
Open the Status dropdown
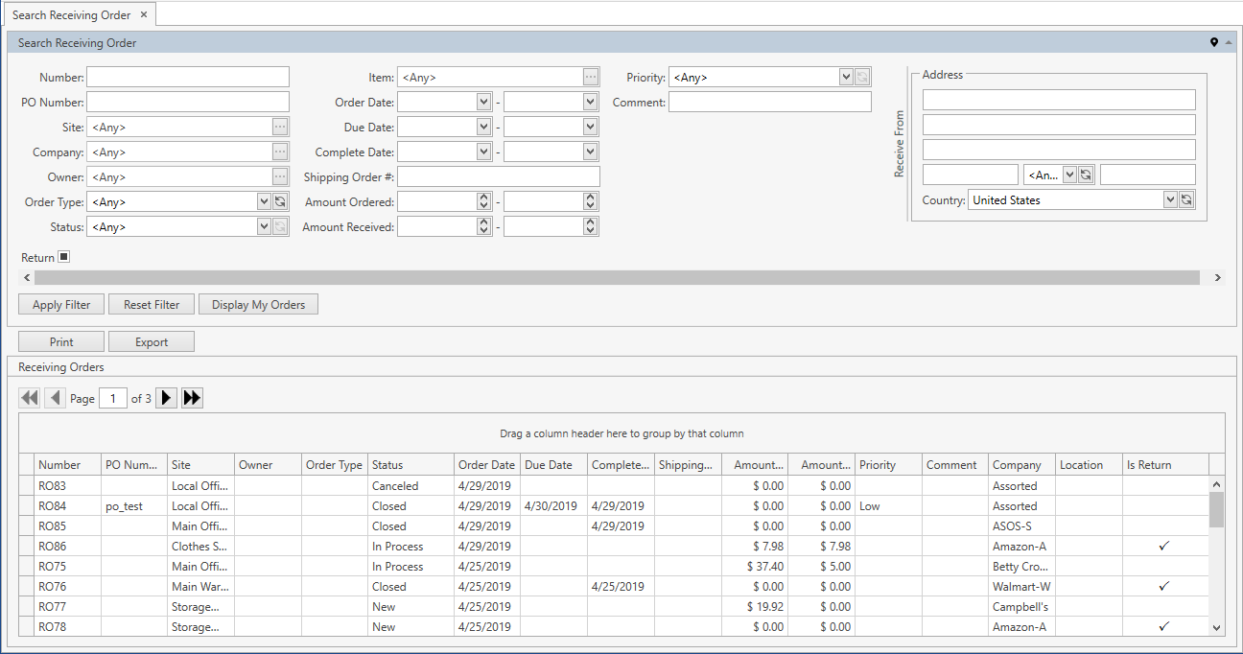[x=264, y=227]
